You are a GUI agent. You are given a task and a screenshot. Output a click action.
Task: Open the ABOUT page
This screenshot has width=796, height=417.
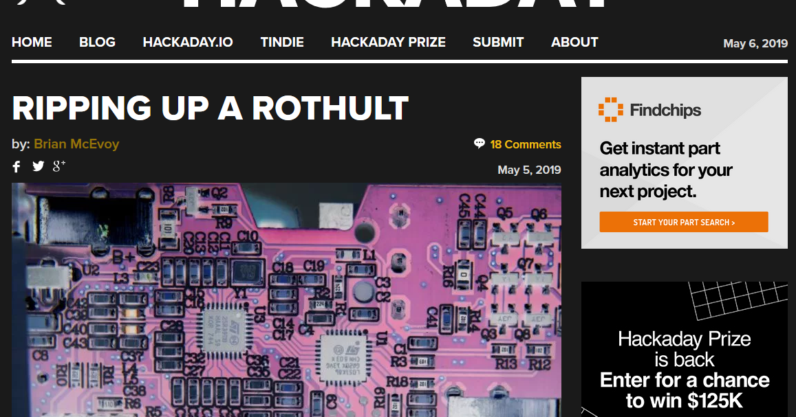click(x=574, y=42)
